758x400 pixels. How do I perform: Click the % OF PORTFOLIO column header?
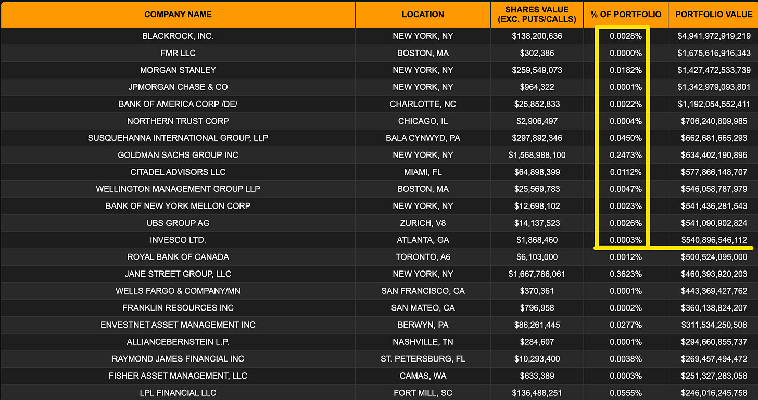[x=626, y=15]
